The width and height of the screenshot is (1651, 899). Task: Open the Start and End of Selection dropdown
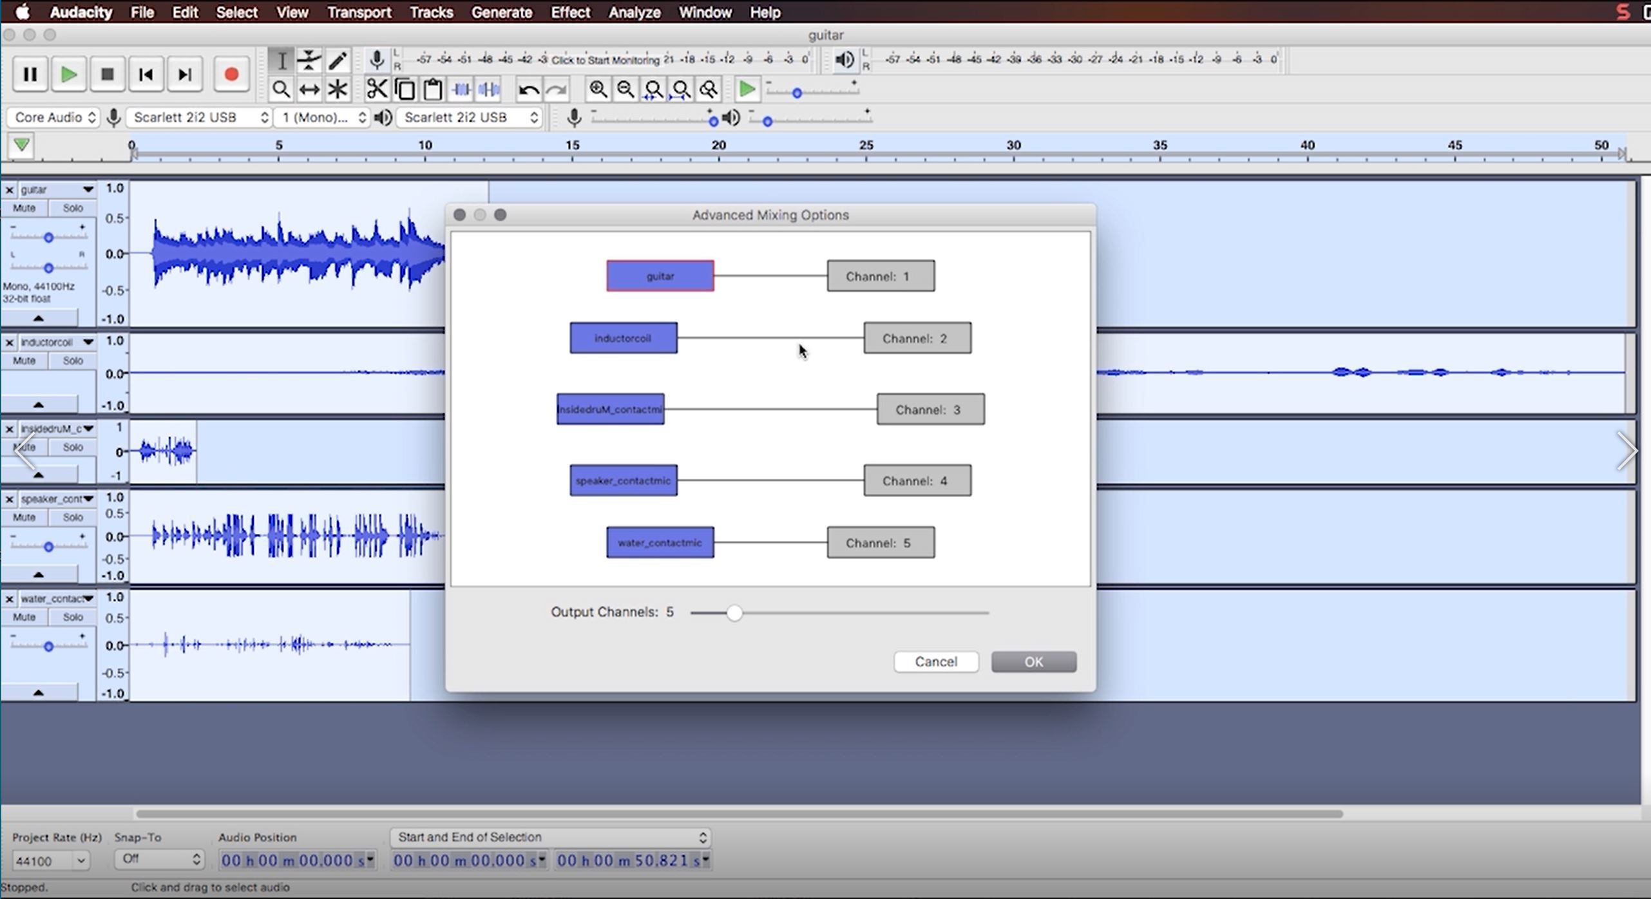coord(551,837)
